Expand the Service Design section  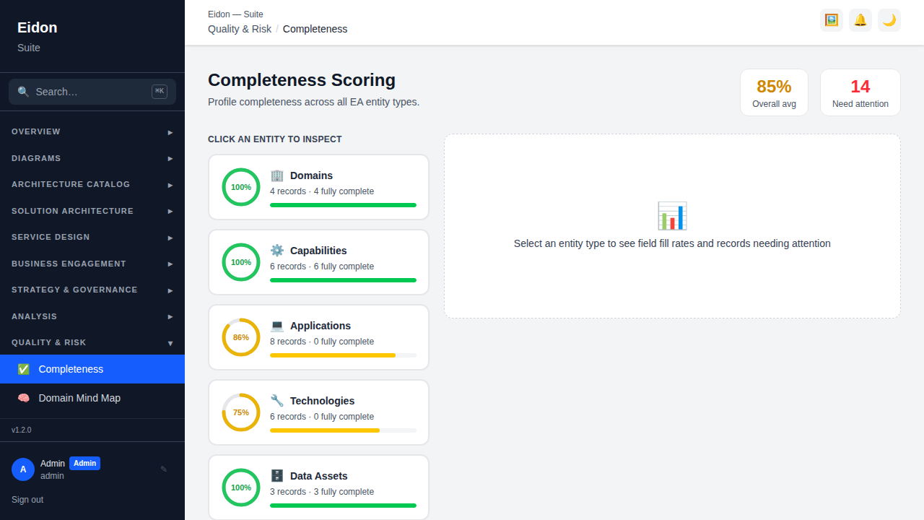click(x=92, y=237)
